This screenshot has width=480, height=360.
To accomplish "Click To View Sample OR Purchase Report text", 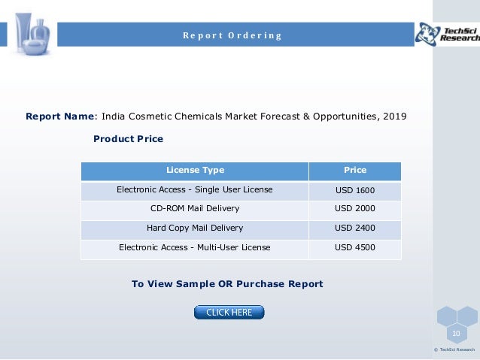I will (x=227, y=284).
